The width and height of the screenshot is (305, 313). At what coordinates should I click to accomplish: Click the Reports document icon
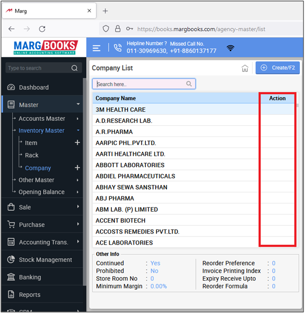(x=11, y=295)
